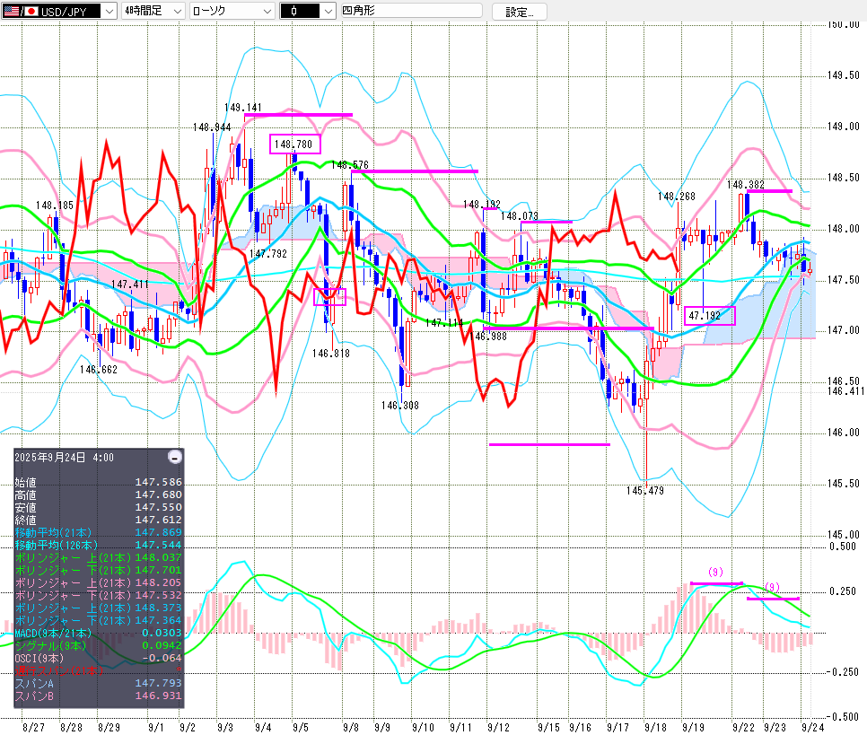Click the 146.411 label on the price axis
867x735 pixels.
click(x=845, y=391)
